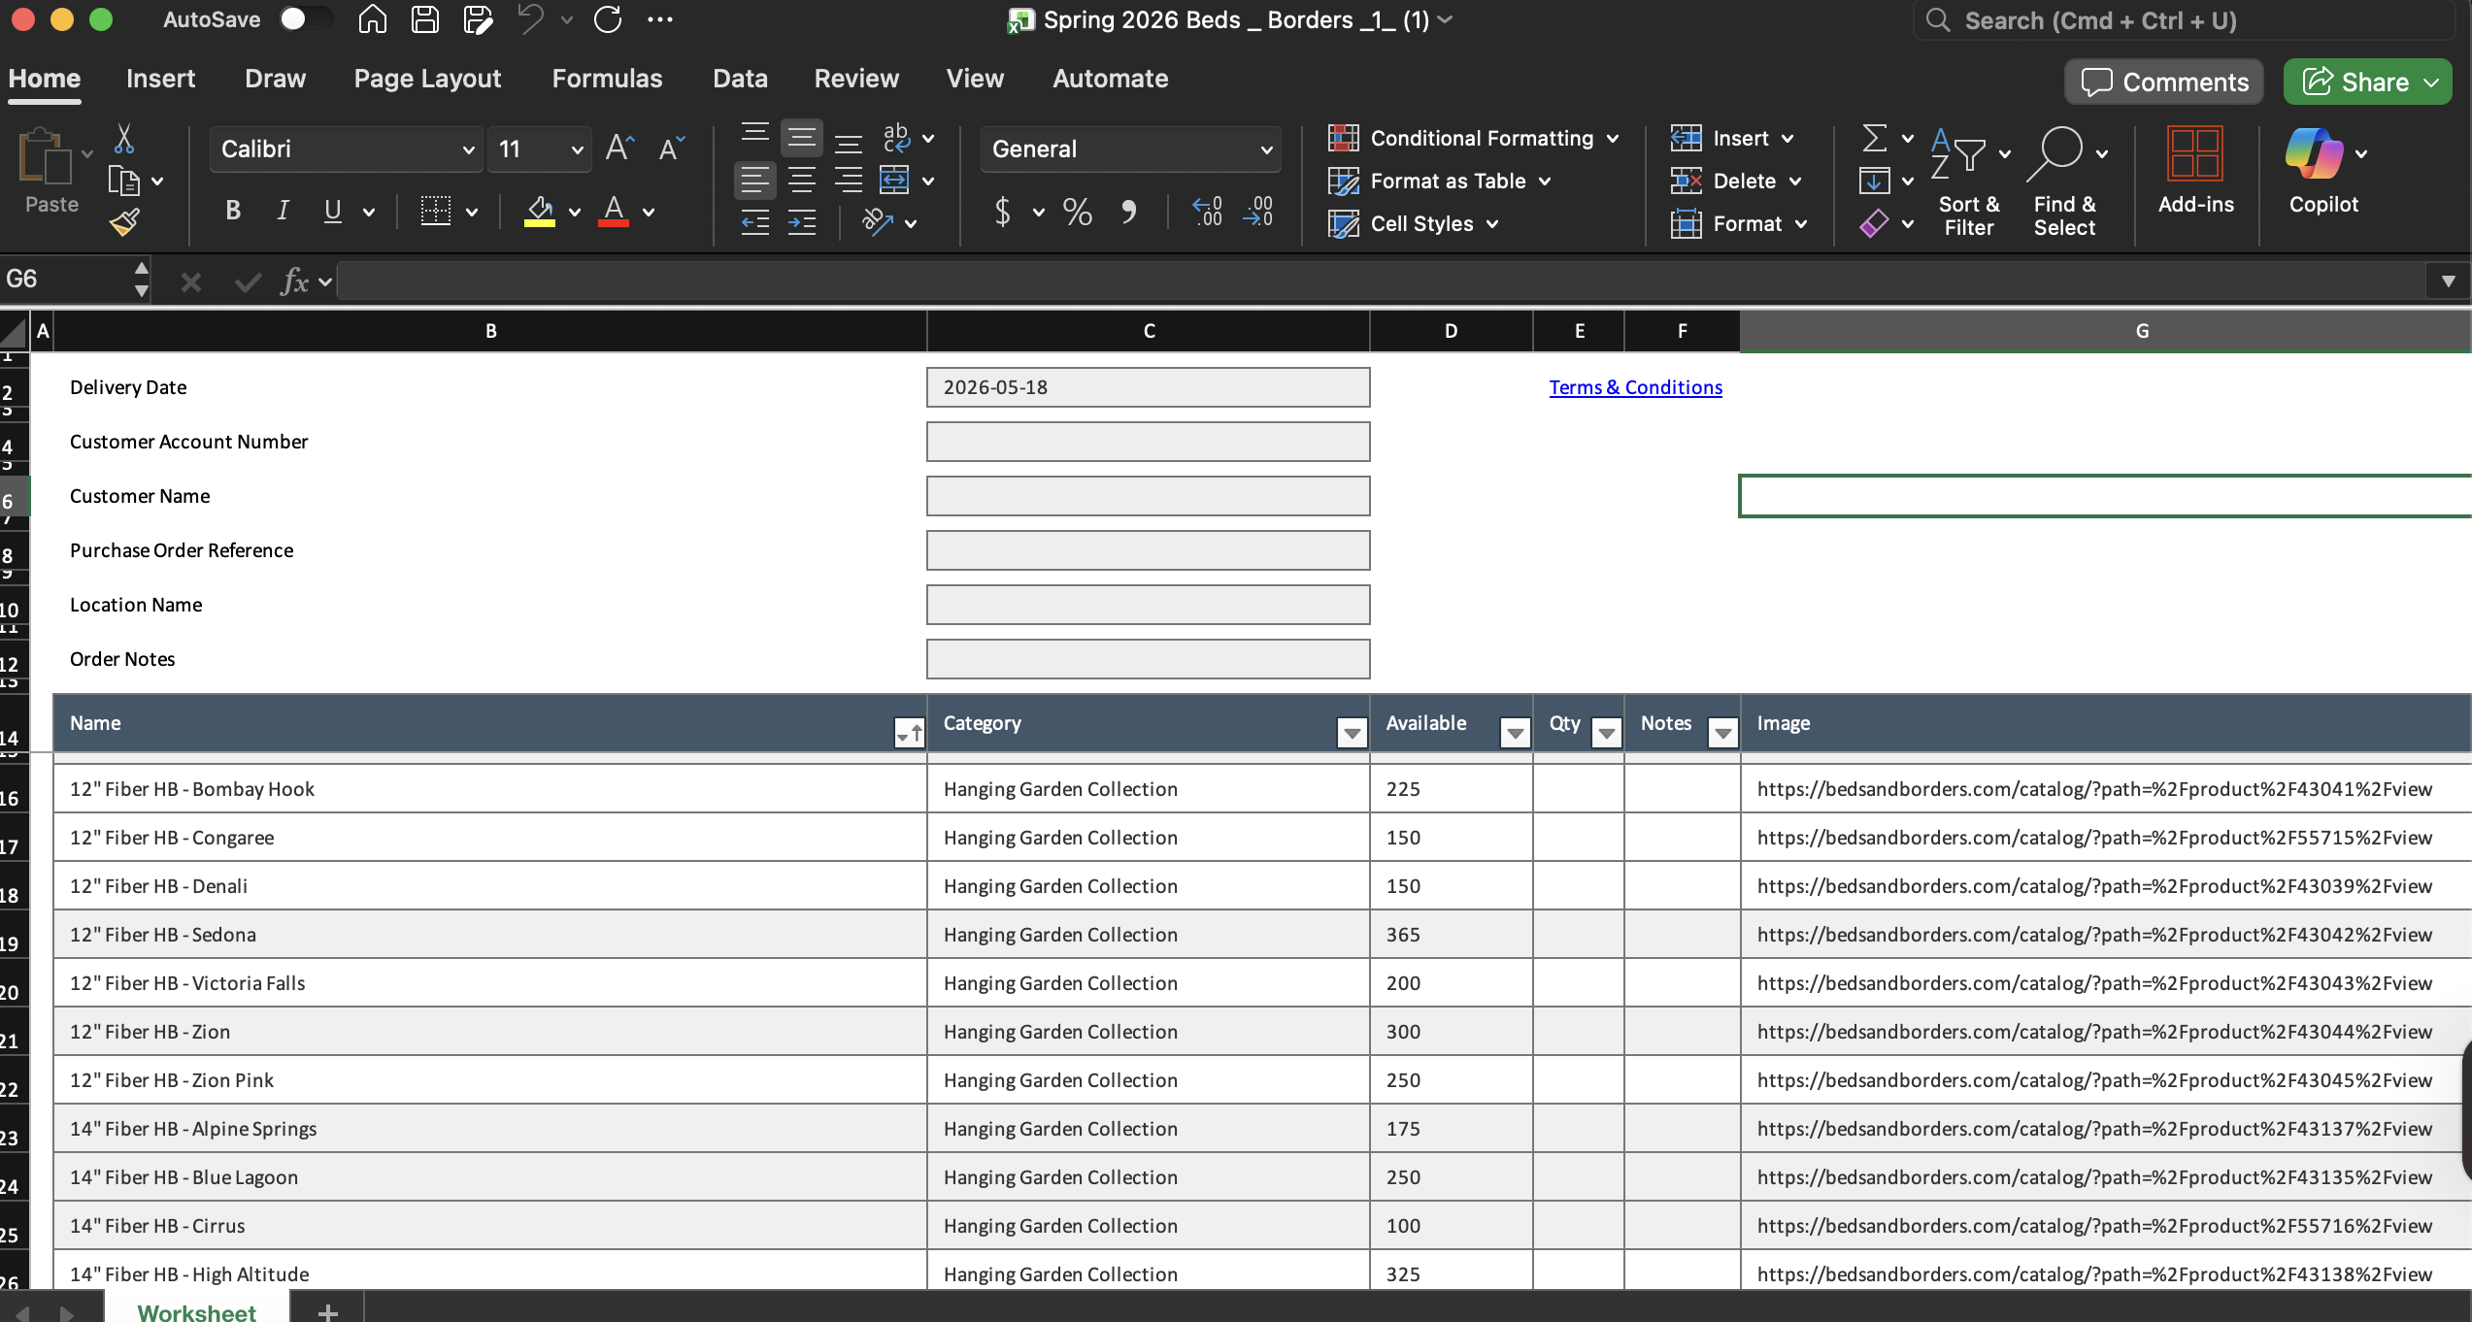The width and height of the screenshot is (2472, 1322).
Task: Open Copilot from the ribbon
Action: tap(2315, 155)
